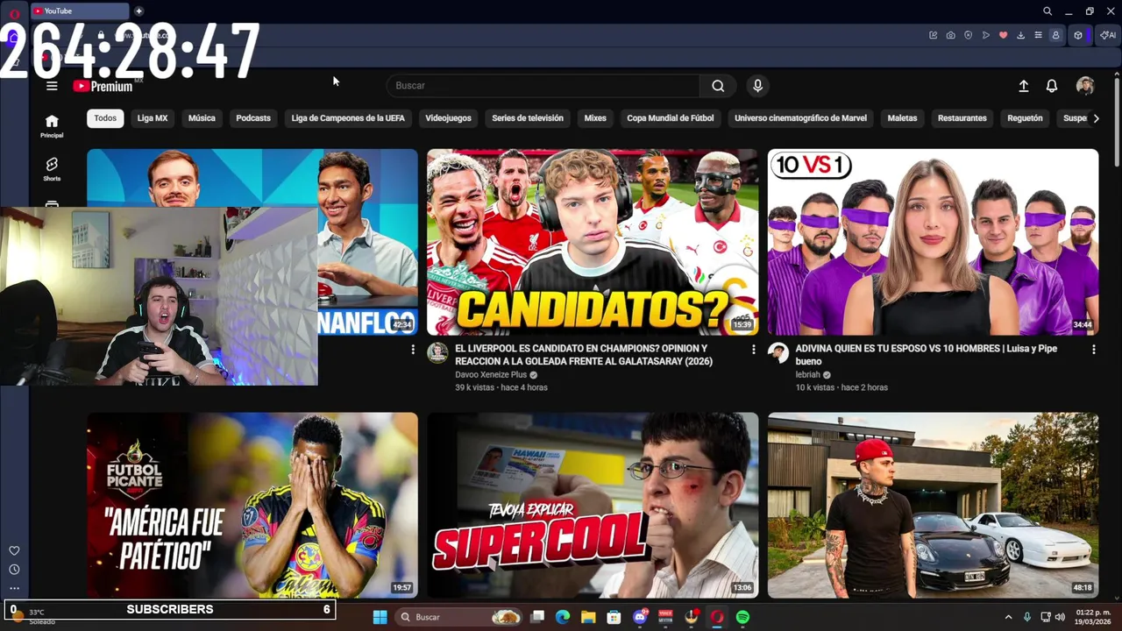1122x631 pixels.
Task: Play the CANDIDATOS? Liverpool thumbnail
Action: (593, 242)
